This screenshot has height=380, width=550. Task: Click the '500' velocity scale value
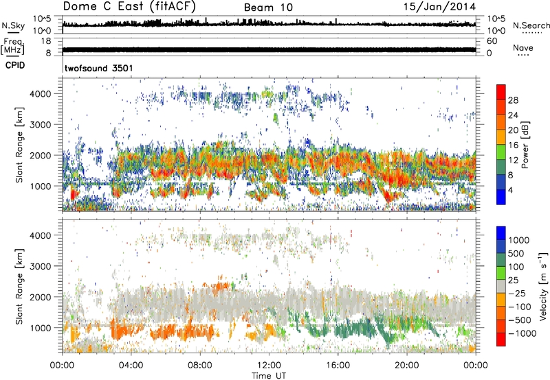tap(516, 254)
